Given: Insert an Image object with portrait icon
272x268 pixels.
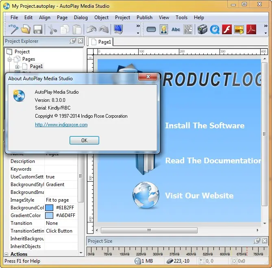Looking at the screenshot, I should (163, 29).
